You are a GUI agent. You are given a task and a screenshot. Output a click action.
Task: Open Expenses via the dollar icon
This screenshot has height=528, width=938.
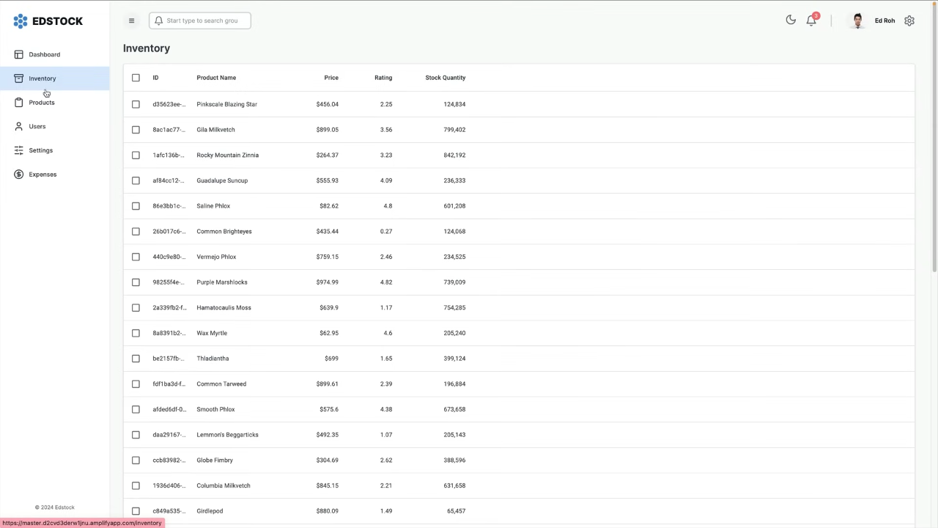point(18,174)
